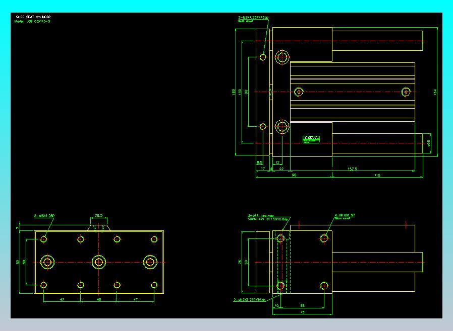Image resolution: width=453 pixels, height=331 pixels.
Task: Click the "ø25" rod diameter dimension
Action: (x=428, y=143)
